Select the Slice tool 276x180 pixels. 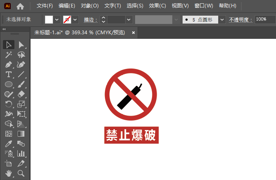(21, 163)
